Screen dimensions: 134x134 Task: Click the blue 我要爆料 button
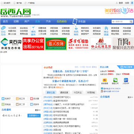(x=34, y=115)
